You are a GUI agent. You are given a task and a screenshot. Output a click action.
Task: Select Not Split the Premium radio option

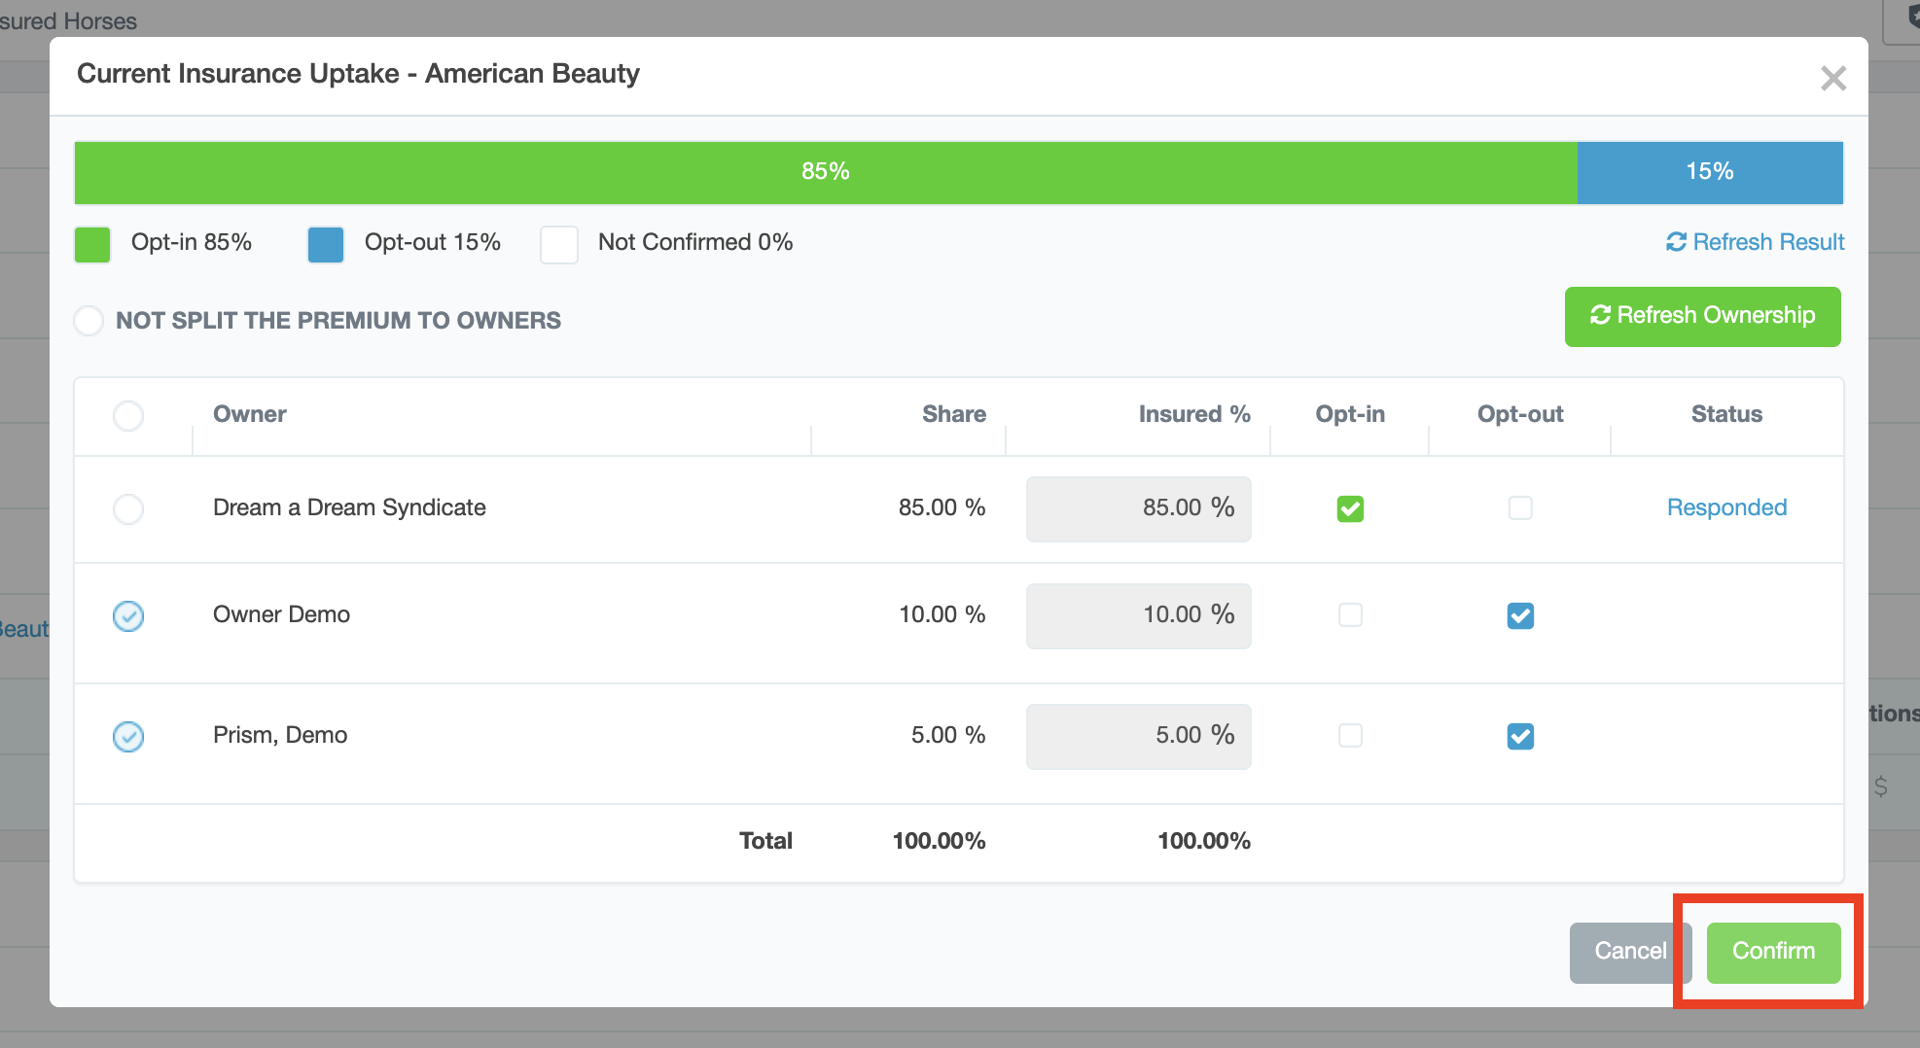pos(89,321)
